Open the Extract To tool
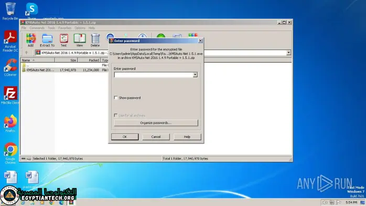 pos(47,40)
